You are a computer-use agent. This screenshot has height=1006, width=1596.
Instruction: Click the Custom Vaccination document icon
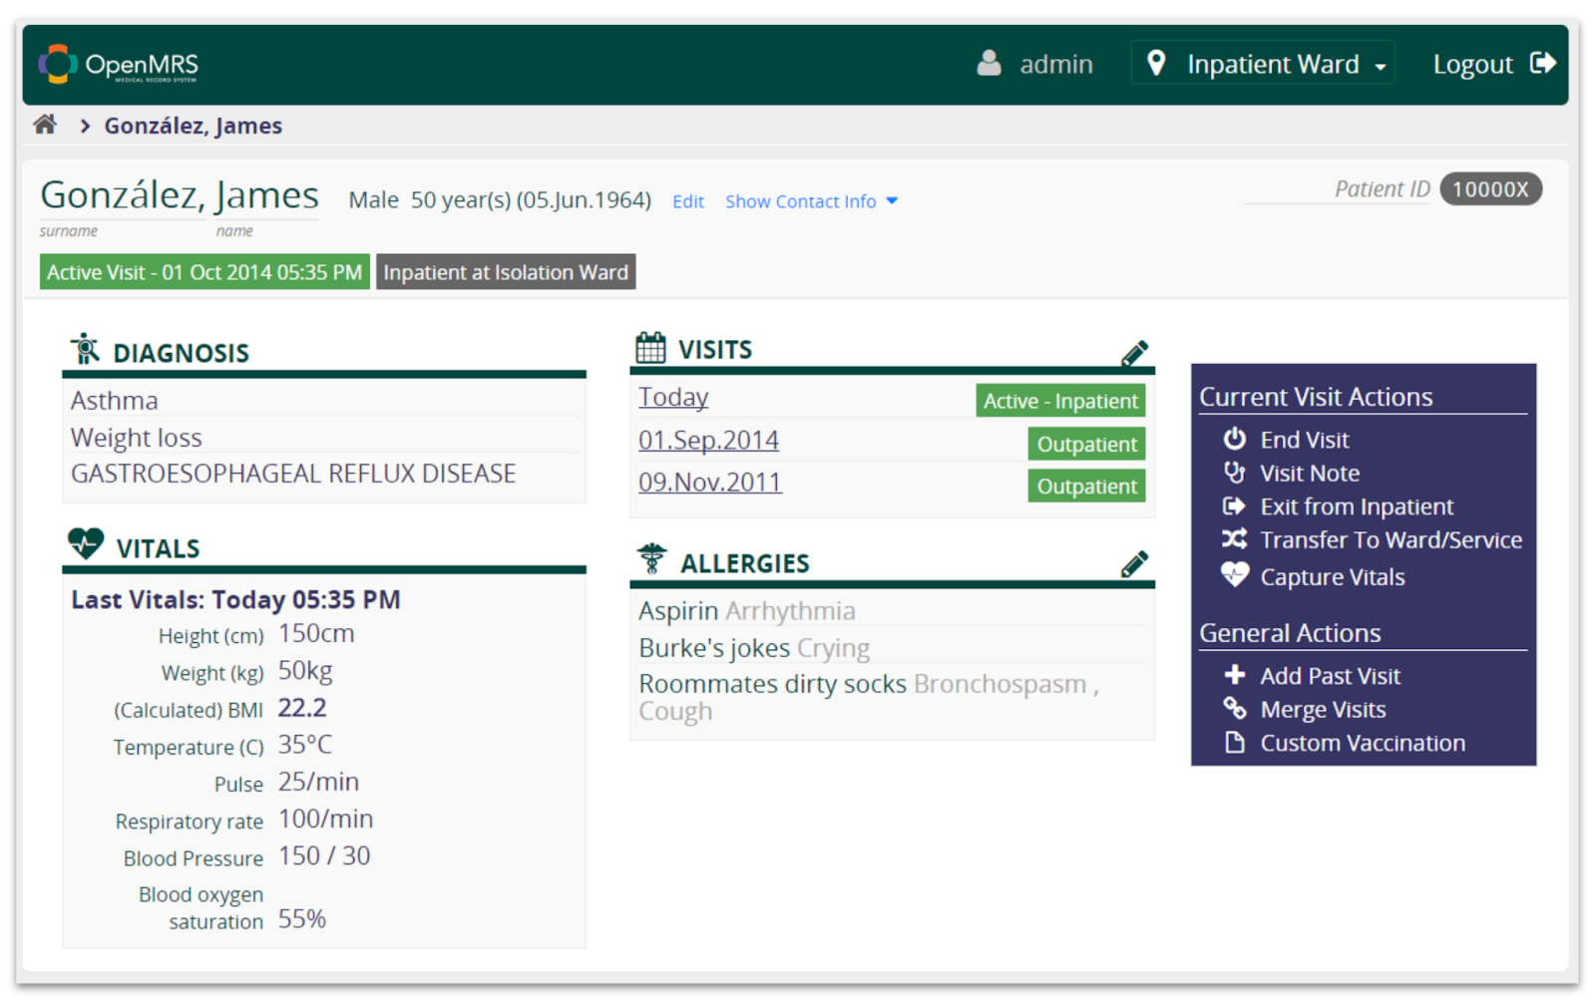(1235, 743)
